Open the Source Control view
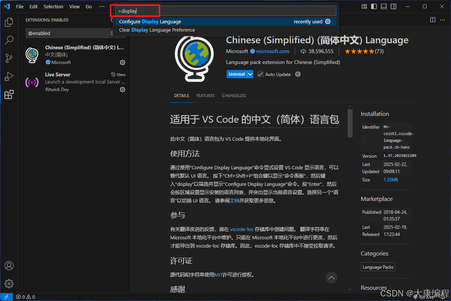The image size is (451, 301). tap(9, 58)
